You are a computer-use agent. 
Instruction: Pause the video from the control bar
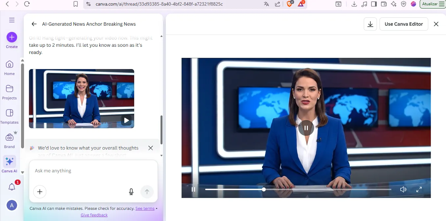coord(193,189)
